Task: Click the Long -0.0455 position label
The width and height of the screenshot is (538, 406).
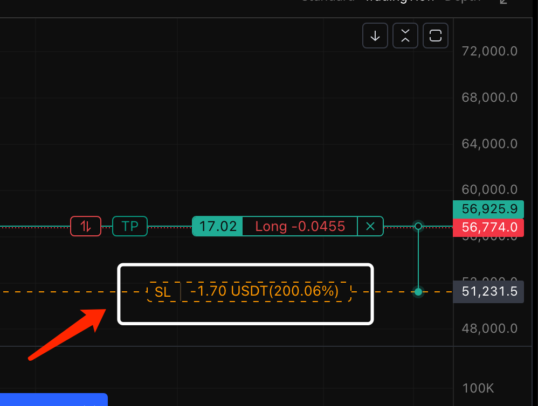Action: pos(300,226)
